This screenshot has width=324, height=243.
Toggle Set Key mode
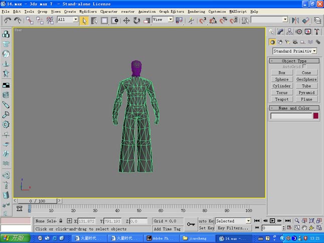[x=206, y=228]
